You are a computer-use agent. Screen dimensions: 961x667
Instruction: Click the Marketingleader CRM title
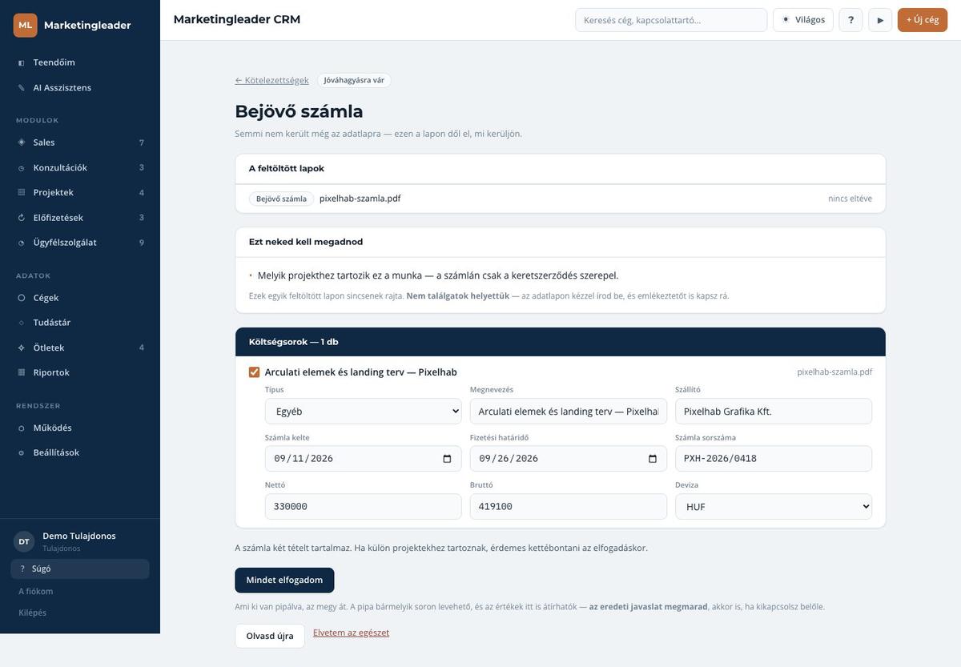[237, 19]
